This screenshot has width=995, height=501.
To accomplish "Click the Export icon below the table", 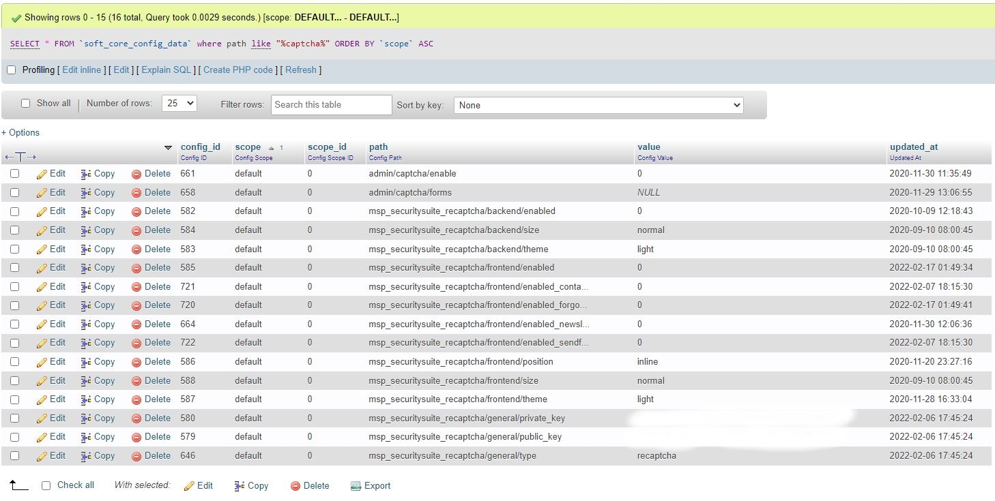I will (356, 486).
